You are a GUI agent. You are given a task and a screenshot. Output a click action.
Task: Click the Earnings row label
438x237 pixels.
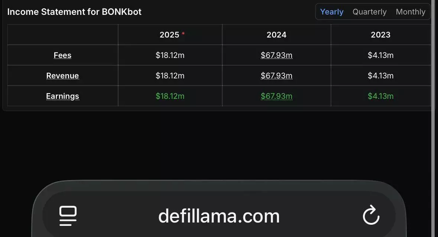(62, 96)
